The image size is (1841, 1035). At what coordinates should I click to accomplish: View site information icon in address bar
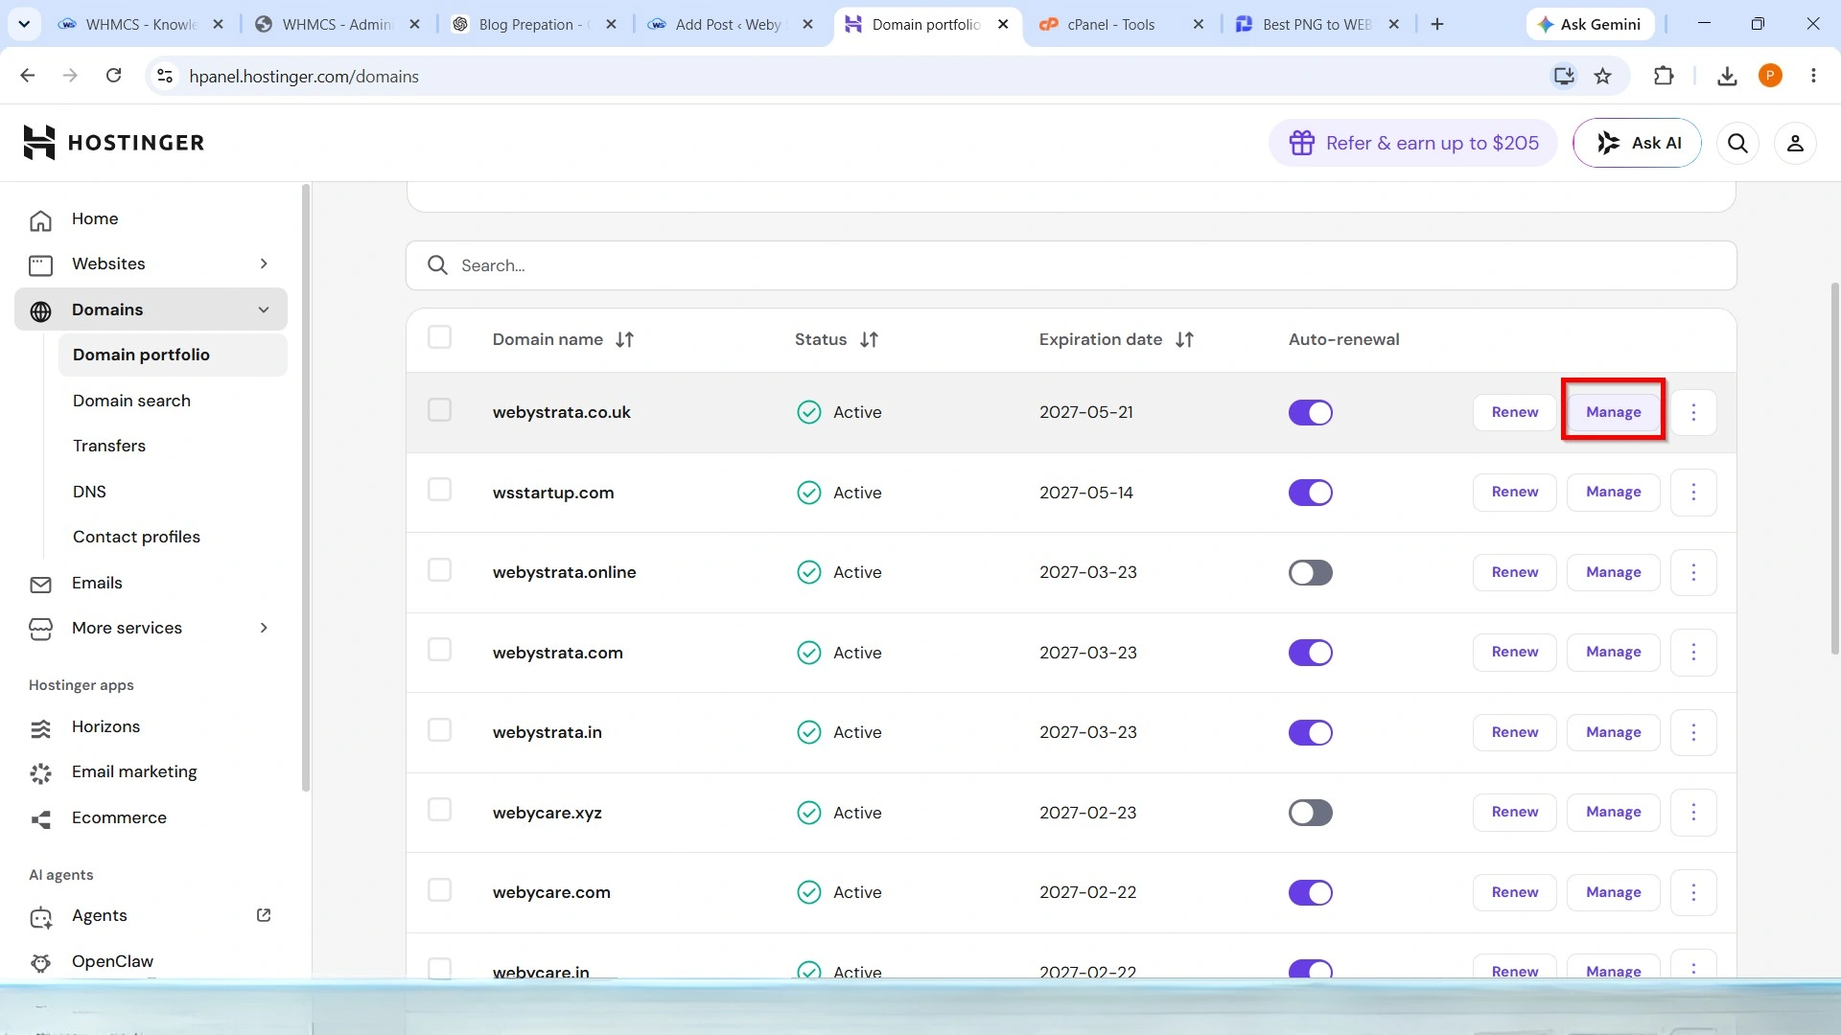tap(165, 76)
